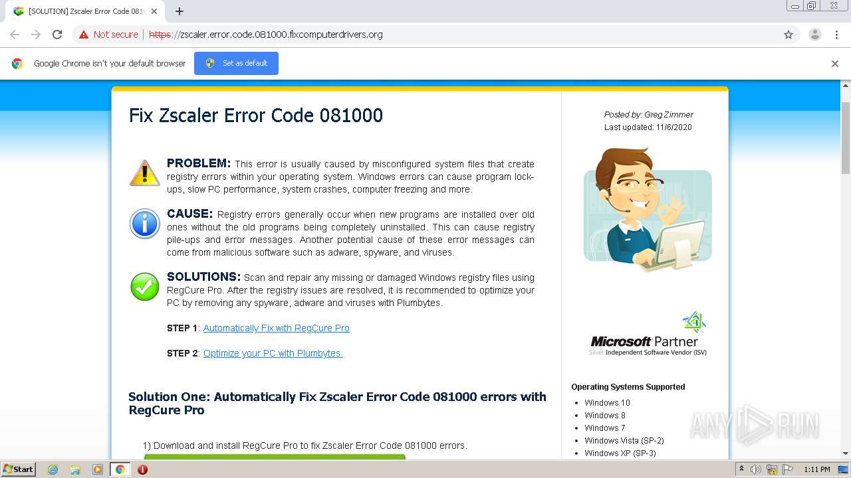Click the 'STEP 2' label
The height and width of the screenshot is (478, 851).
pyautogui.click(x=182, y=353)
